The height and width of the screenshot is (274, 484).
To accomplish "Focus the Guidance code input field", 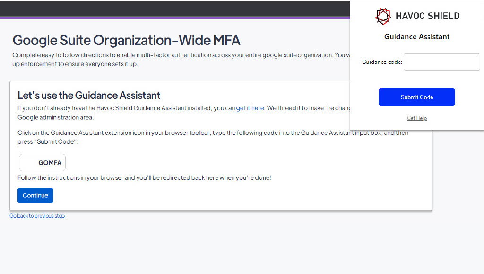I will pos(442,62).
